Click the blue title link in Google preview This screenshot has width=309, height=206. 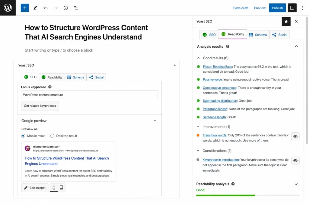tap(67, 161)
